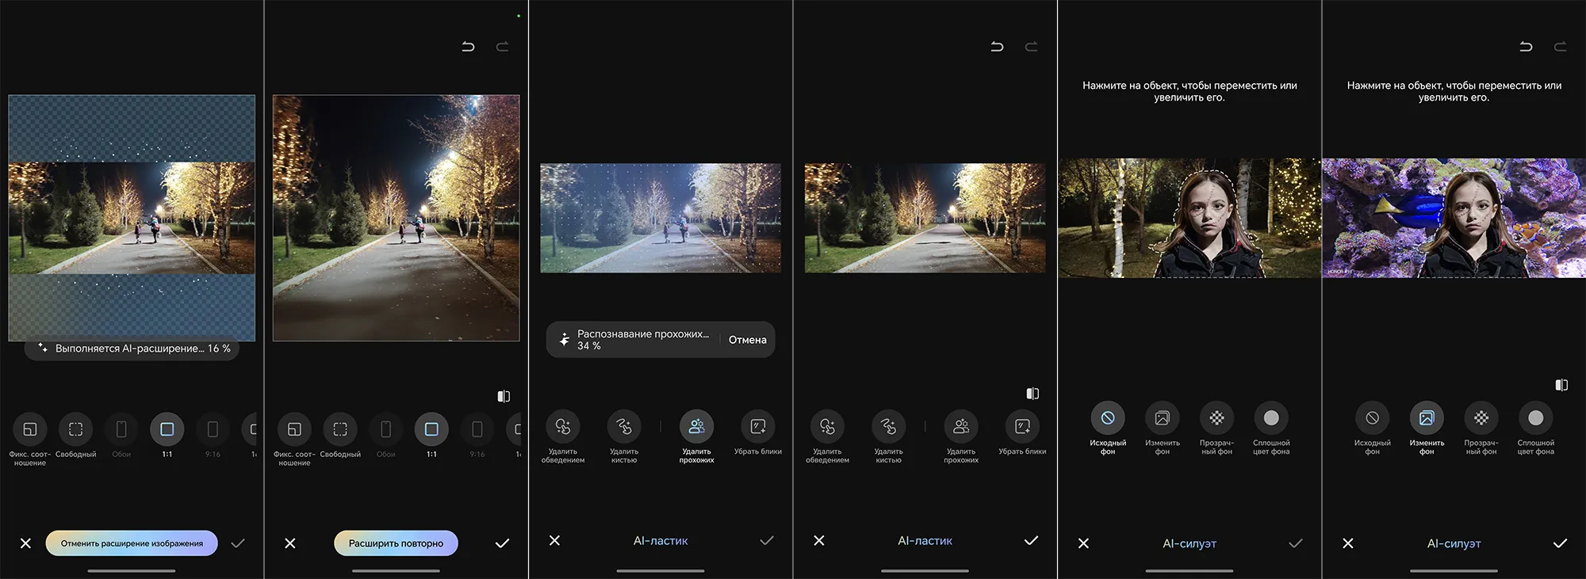Confirm with the checkmark beside "Расширить повторно"
Screen dimensions: 1586x579
tap(502, 543)
